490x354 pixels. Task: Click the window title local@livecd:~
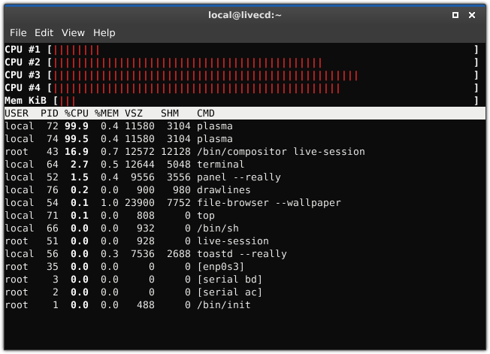245,15
